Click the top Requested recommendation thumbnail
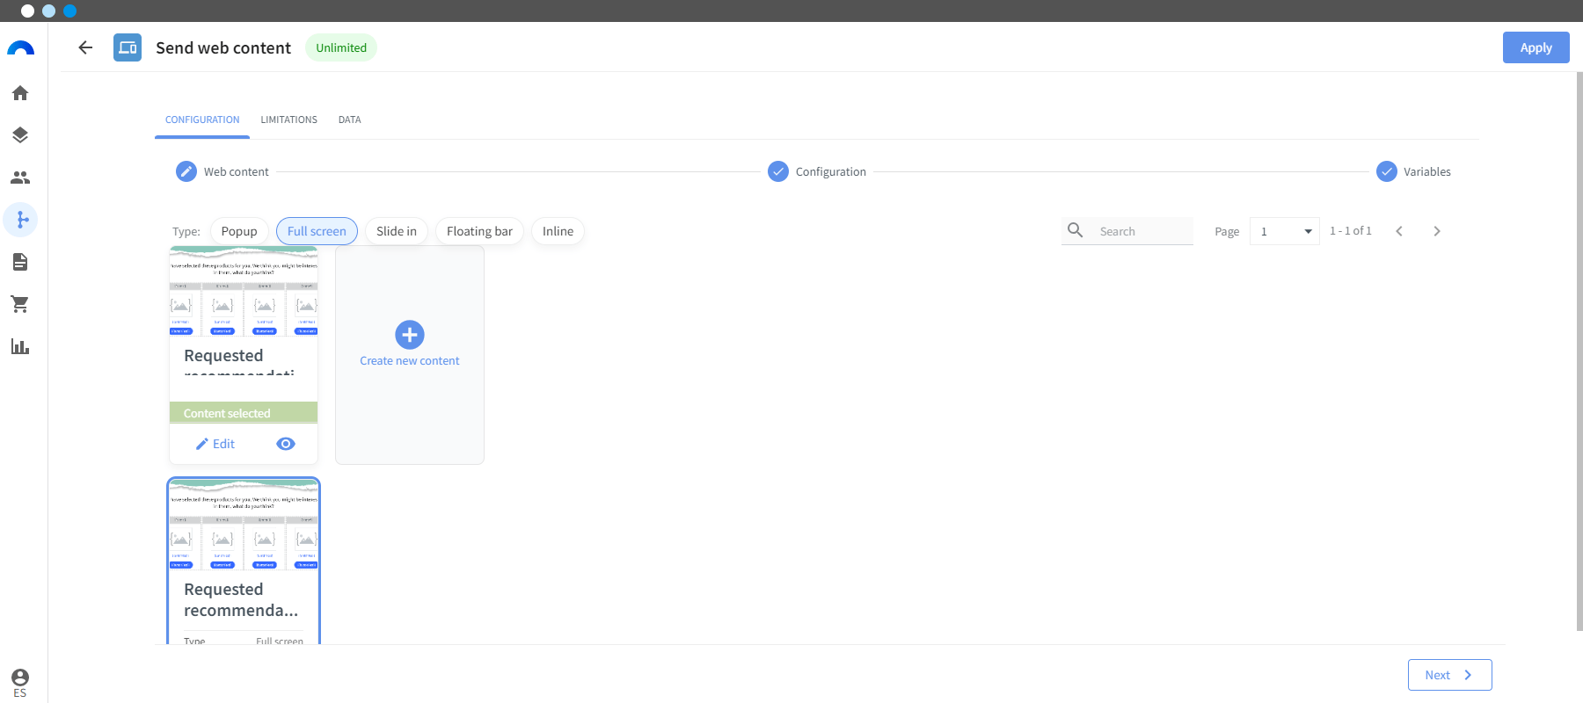This screenshot has width=1583, height=703. point(244,291)
